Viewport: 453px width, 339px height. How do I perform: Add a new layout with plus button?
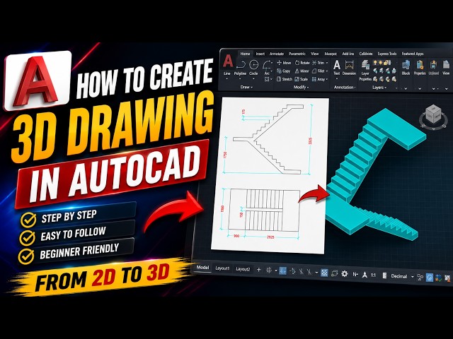point(258,270)
